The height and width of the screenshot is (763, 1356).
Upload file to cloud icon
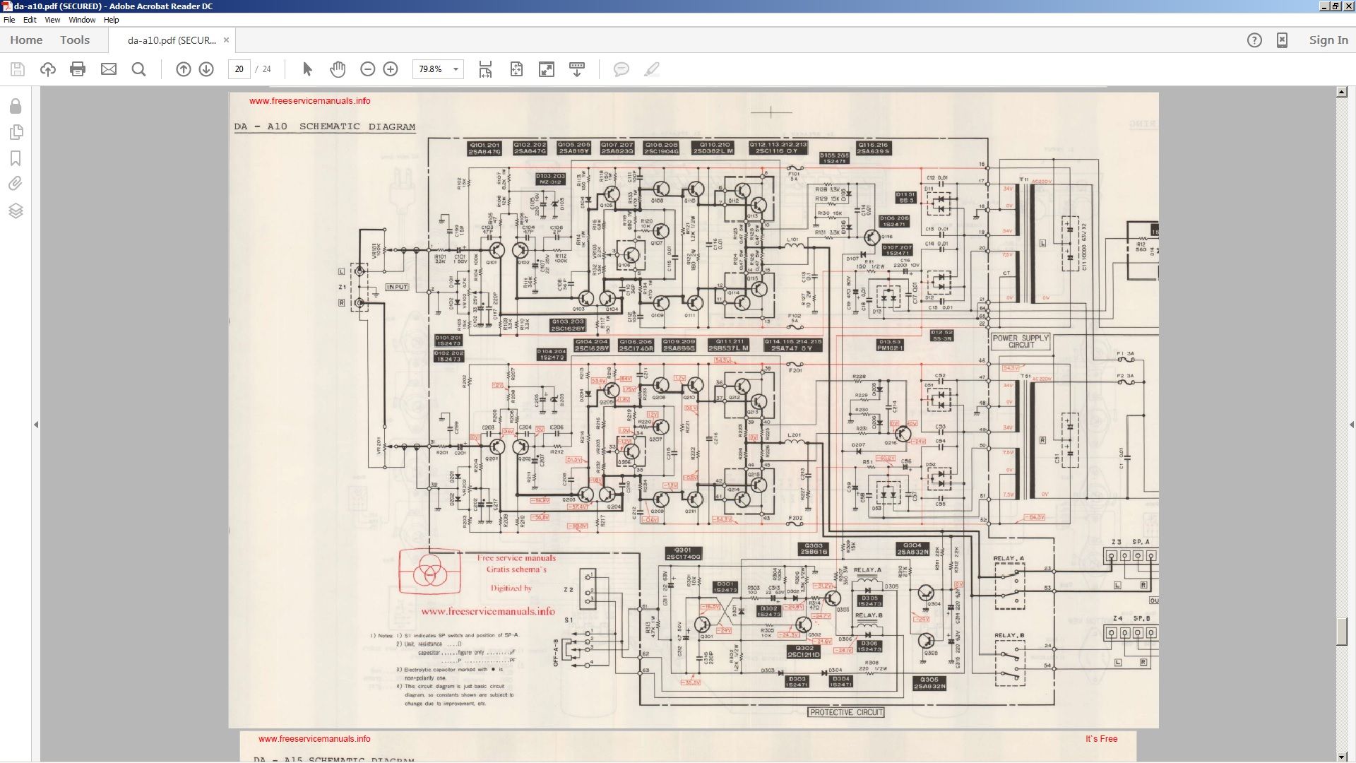pyautogui.click(x=47, y=69)
